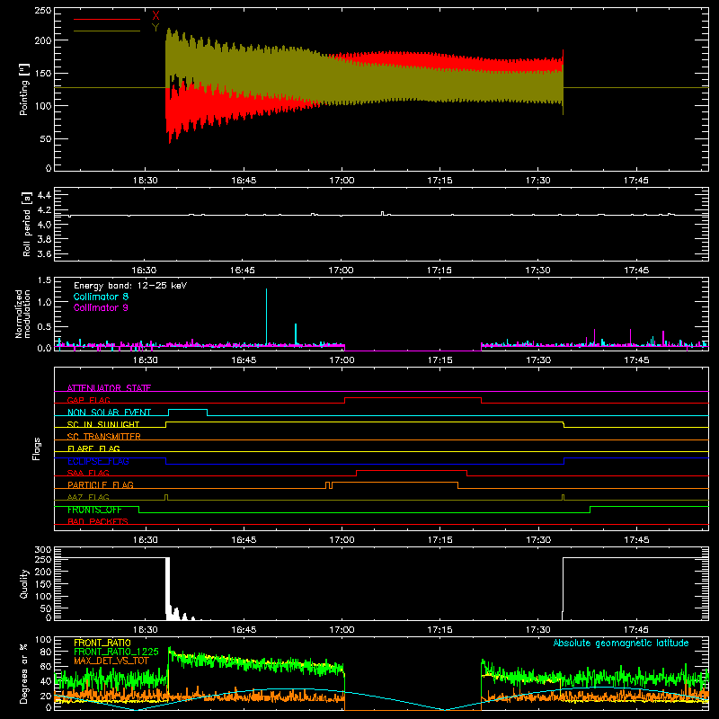Click the 'Collimator 8' legend entry
This screenshot has width=719, height=719.
(101, 297)
